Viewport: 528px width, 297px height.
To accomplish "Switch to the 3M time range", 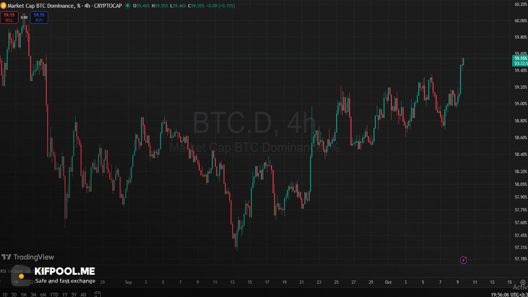I will tap(33, 294).
